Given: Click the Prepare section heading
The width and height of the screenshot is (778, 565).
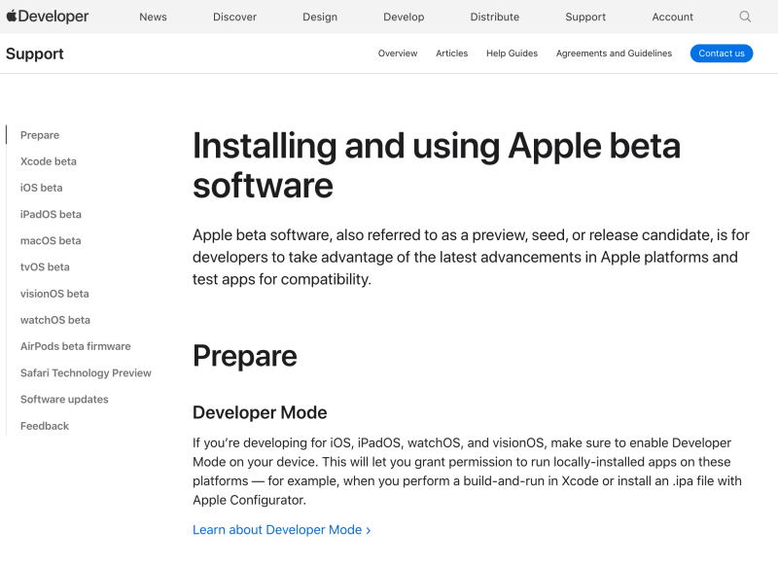Looking at the screenshot, I should pyautogui.click(x=245, y=356).
